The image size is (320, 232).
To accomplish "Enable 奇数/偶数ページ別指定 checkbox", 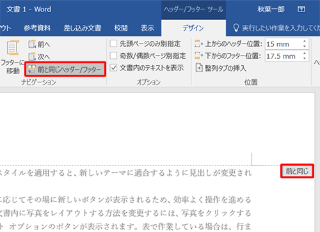I will click(113, 56).
